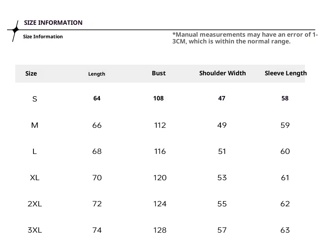Select the Sleeve Length column header
The height and width of the screenshot is (250, 321).
pyautogui.click(x=286, y=73)
